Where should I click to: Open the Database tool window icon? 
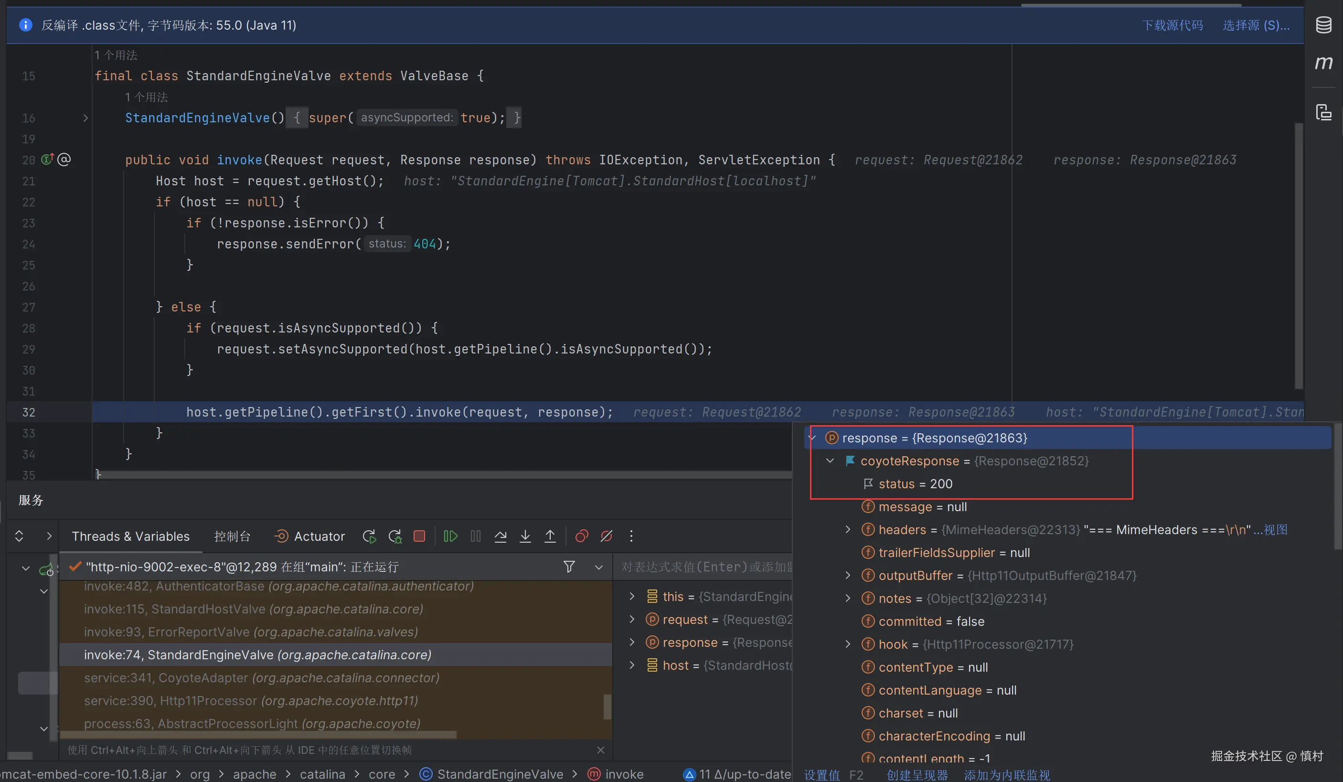click(1324, 25)
